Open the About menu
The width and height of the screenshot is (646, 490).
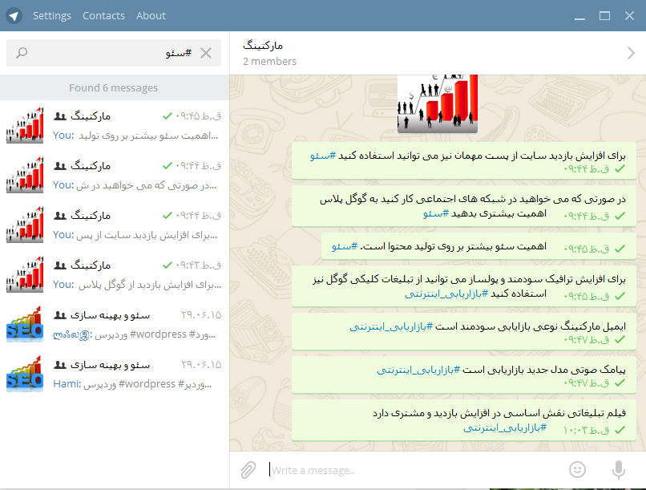coord(151,15)
